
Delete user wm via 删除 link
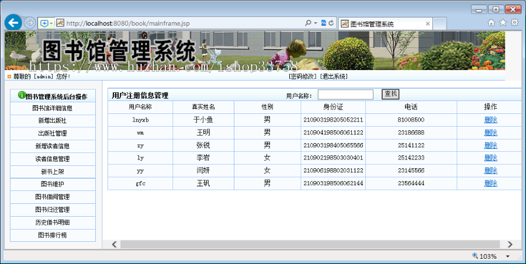pos(490,133)
